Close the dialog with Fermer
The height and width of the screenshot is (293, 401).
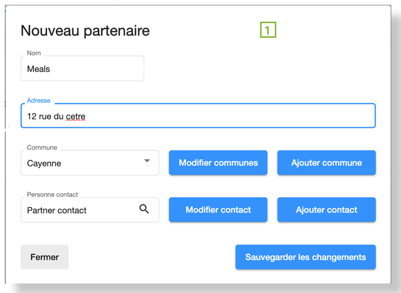(x=45, y=257)
